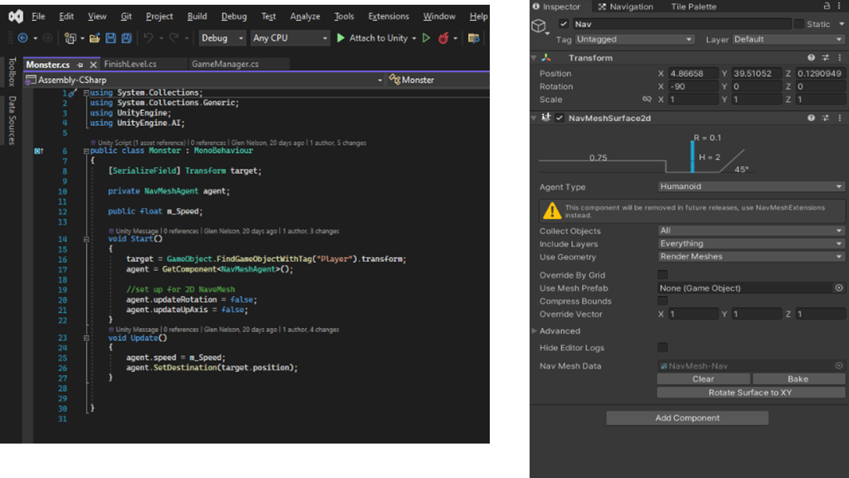Click the Position X input field

point(693,74)
